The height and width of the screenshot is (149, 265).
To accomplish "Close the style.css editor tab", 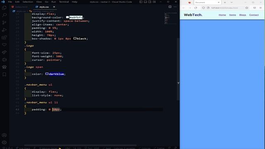I will (54, 7).
